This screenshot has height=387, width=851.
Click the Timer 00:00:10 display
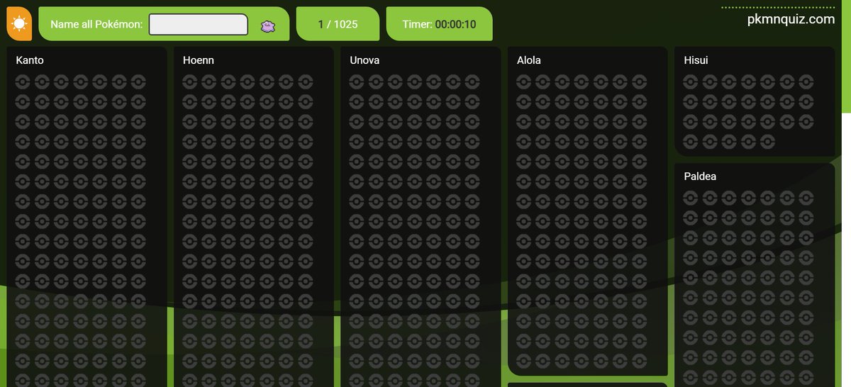click(439, 24)
